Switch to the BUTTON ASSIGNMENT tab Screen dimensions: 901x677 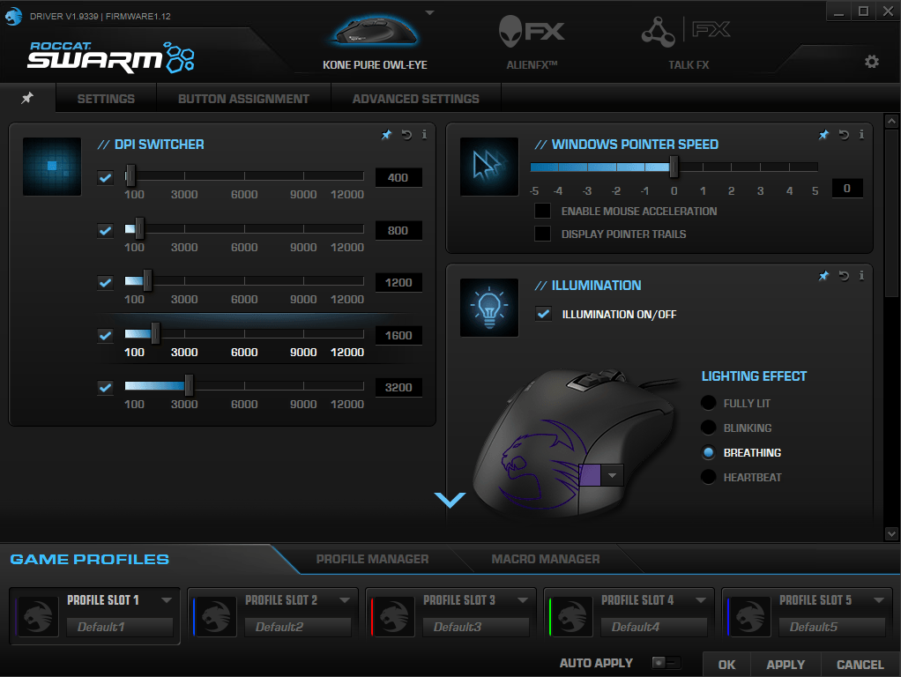pyautogui.click(x=243, y=98)
